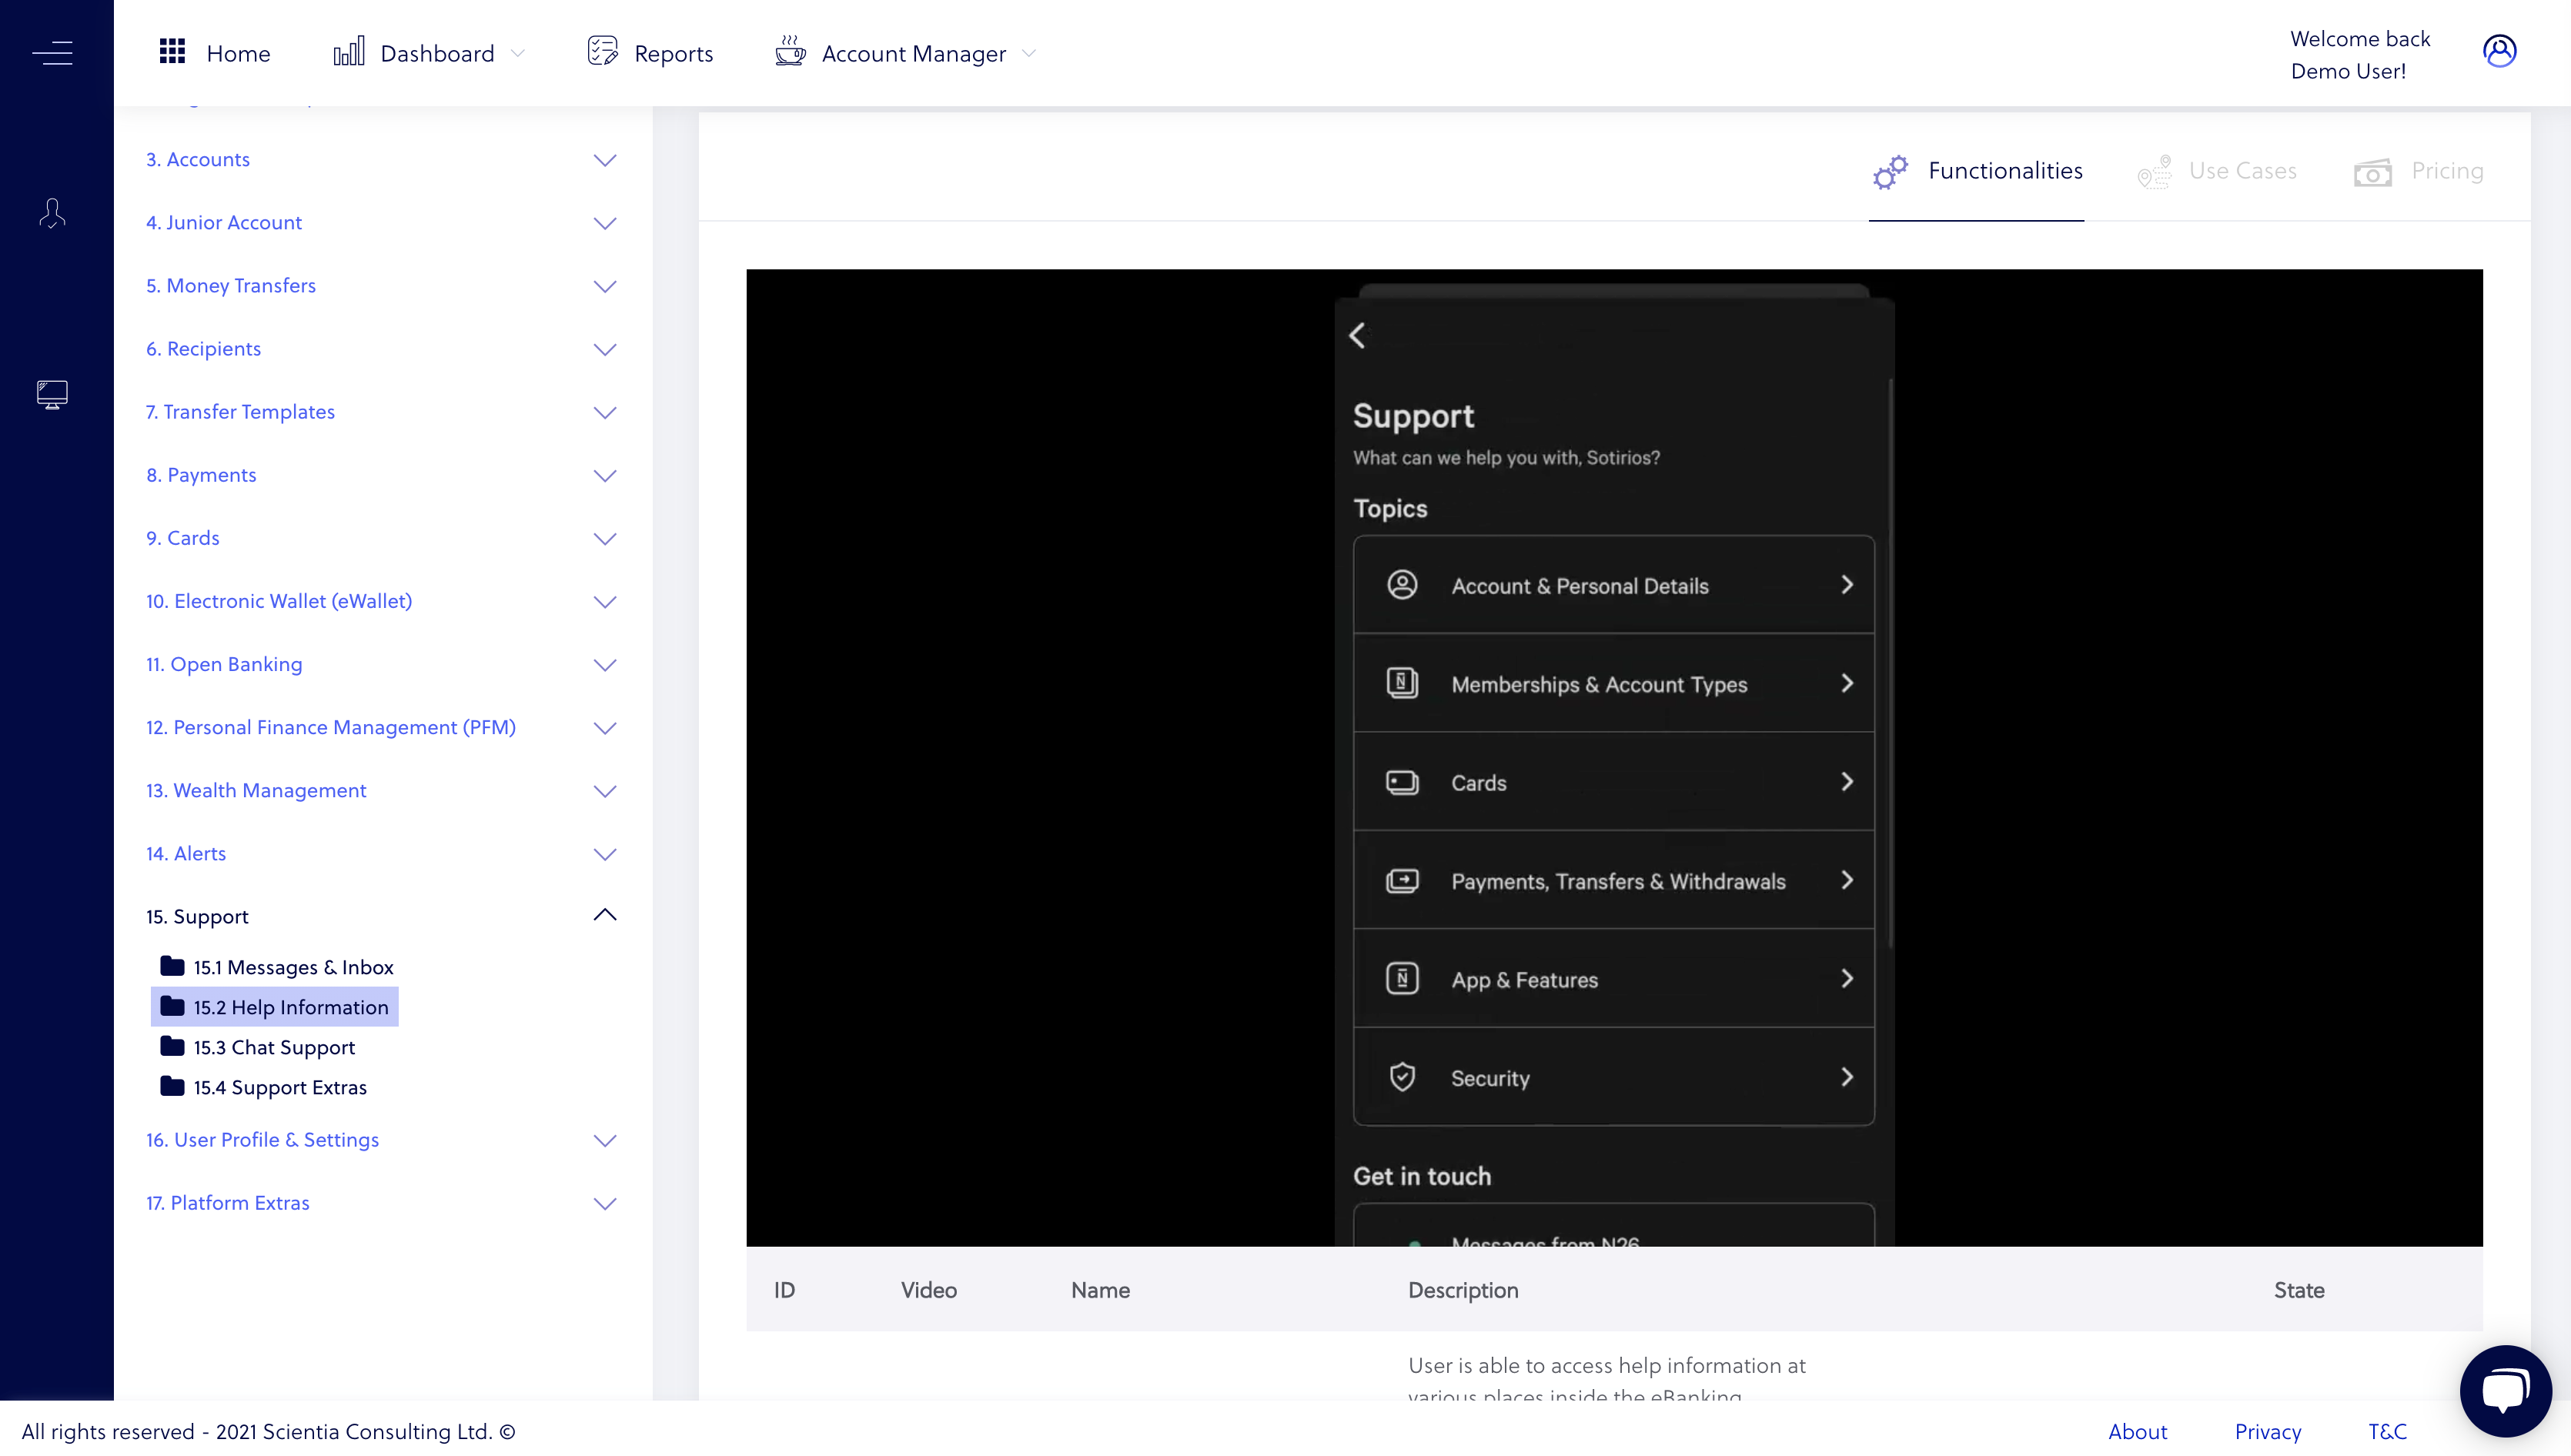The image size is (2571, 1456).
Task: Expand the 3. Accounts section
Action: [x=380, y=160]
